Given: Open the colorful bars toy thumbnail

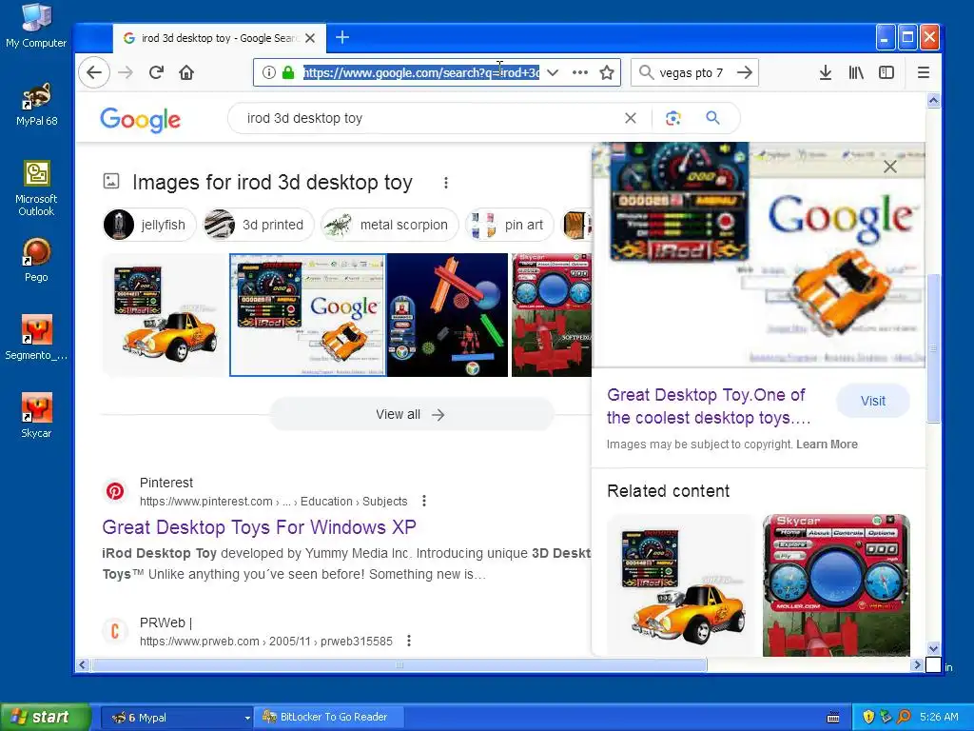Looking at the screenshot, I should (447, 314).
